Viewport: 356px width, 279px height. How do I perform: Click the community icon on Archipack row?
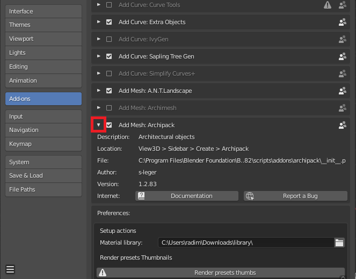342,125
